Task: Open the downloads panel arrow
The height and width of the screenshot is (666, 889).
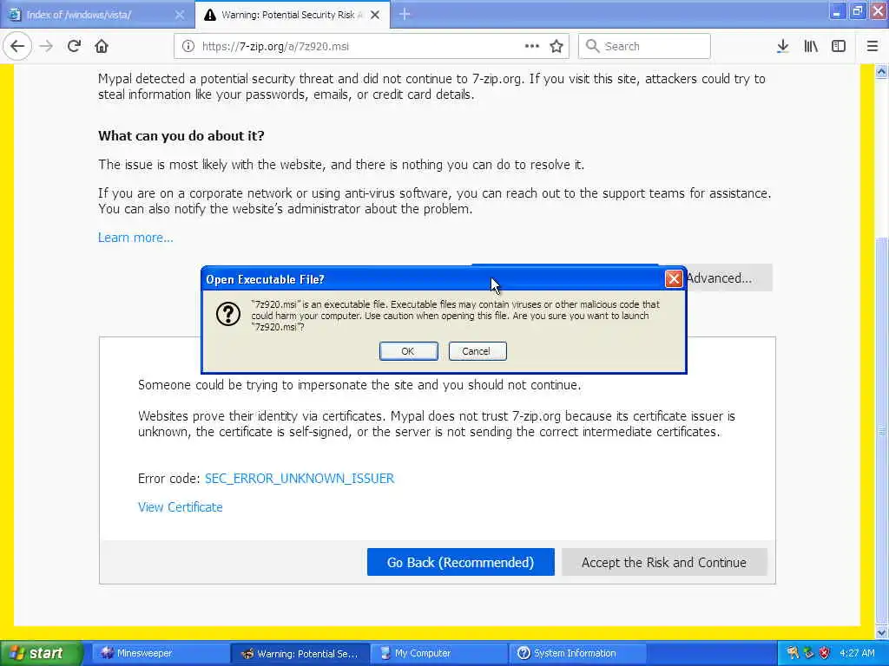Action: pos(782,46)
